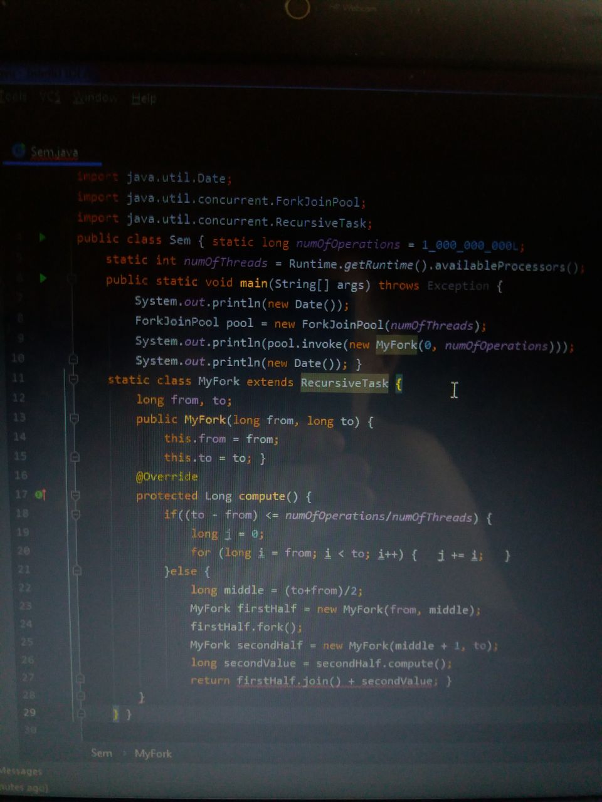Click the grayed Exception in throws clause
This screenshot has width=602, height=802.
(458, 286)
